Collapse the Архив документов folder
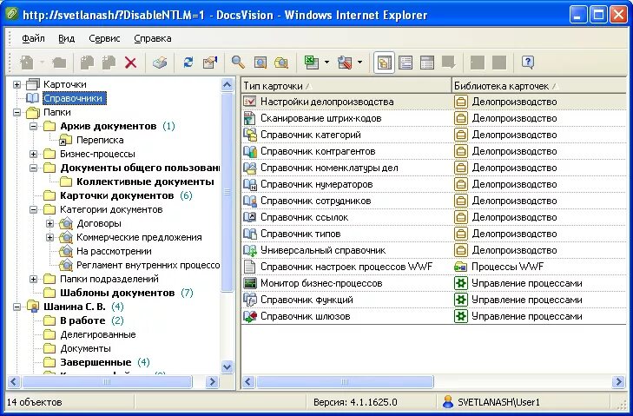Viewport: 633px width, 416px height. pyautogui.click(x=34, y=126)
